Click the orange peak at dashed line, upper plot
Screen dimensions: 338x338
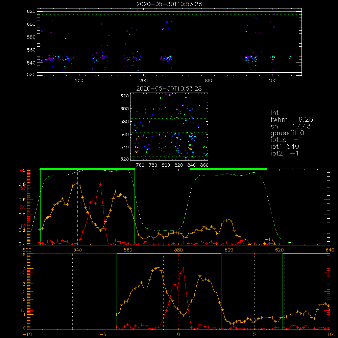pos(78,183)
